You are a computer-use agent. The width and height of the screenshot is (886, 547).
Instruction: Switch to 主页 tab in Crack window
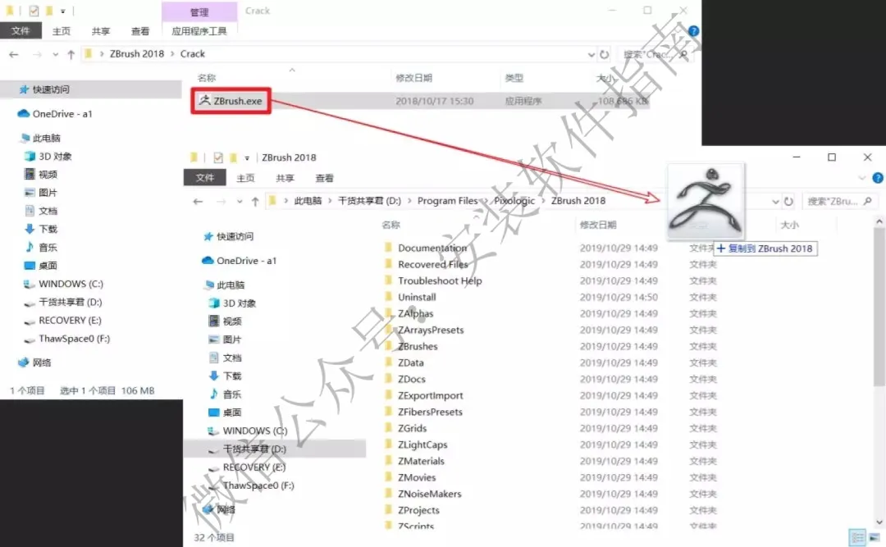(x=61, y=31)
